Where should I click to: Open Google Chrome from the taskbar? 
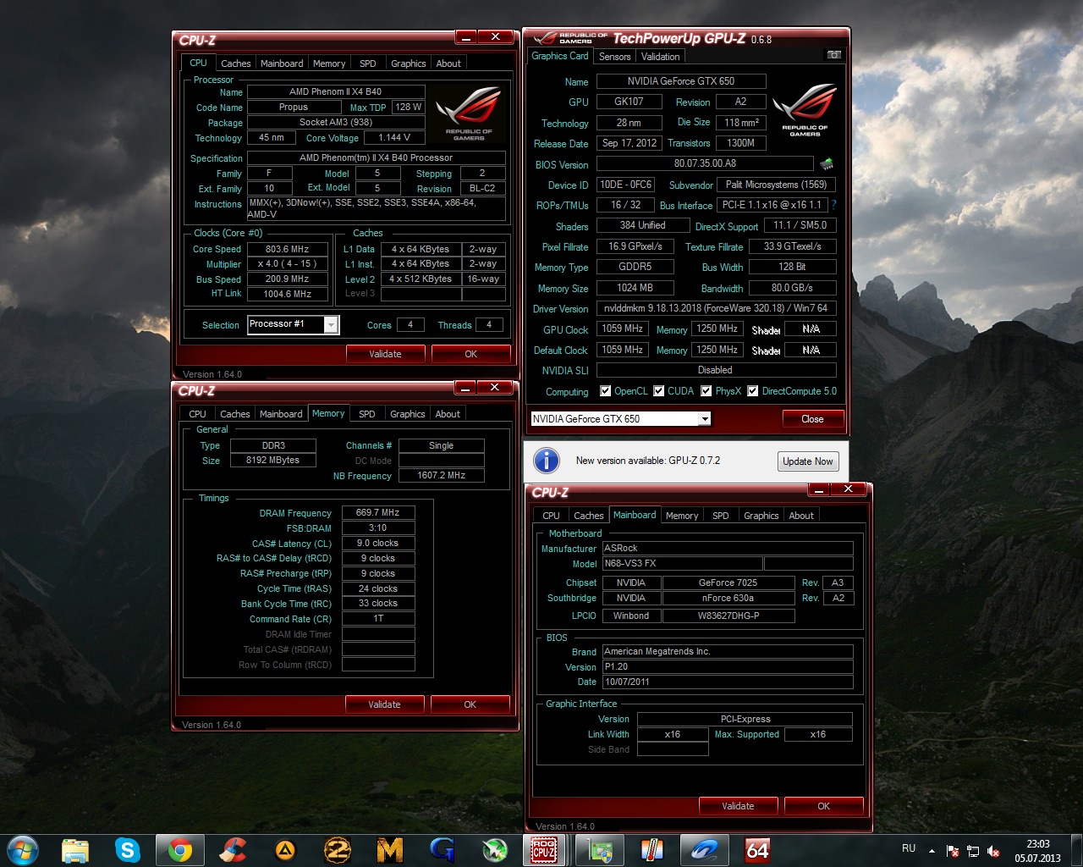pos(179,849)
